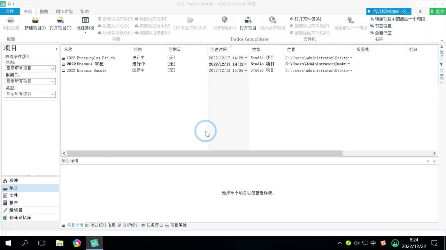Screen dimensions: 446x250
Task: Click Remove from List (从列表中删除)
Action: pos(115,33)
